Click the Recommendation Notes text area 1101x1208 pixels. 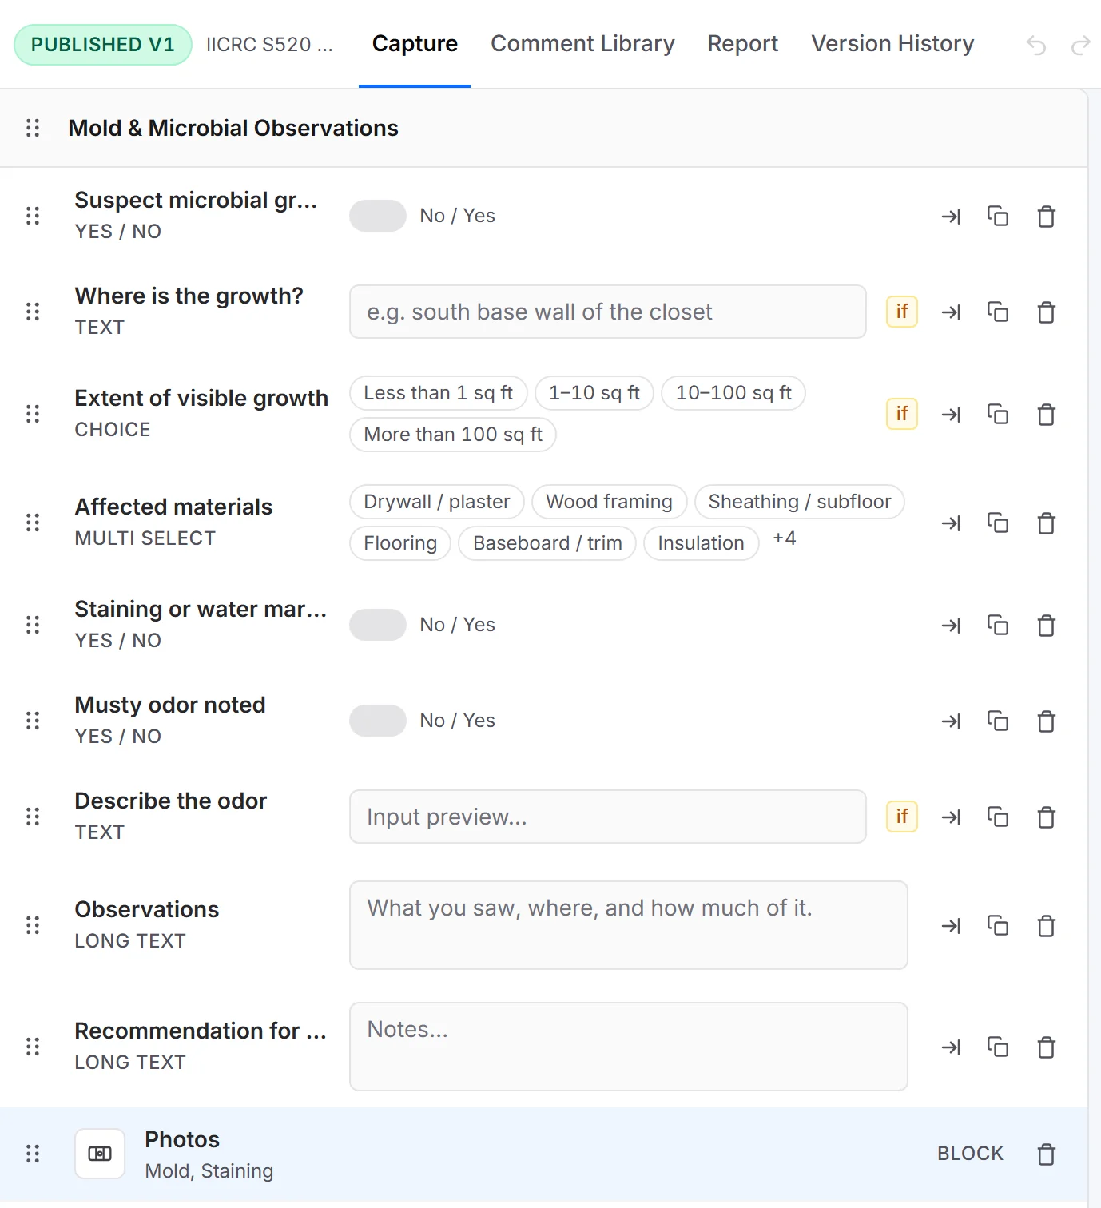[629, 1047]
